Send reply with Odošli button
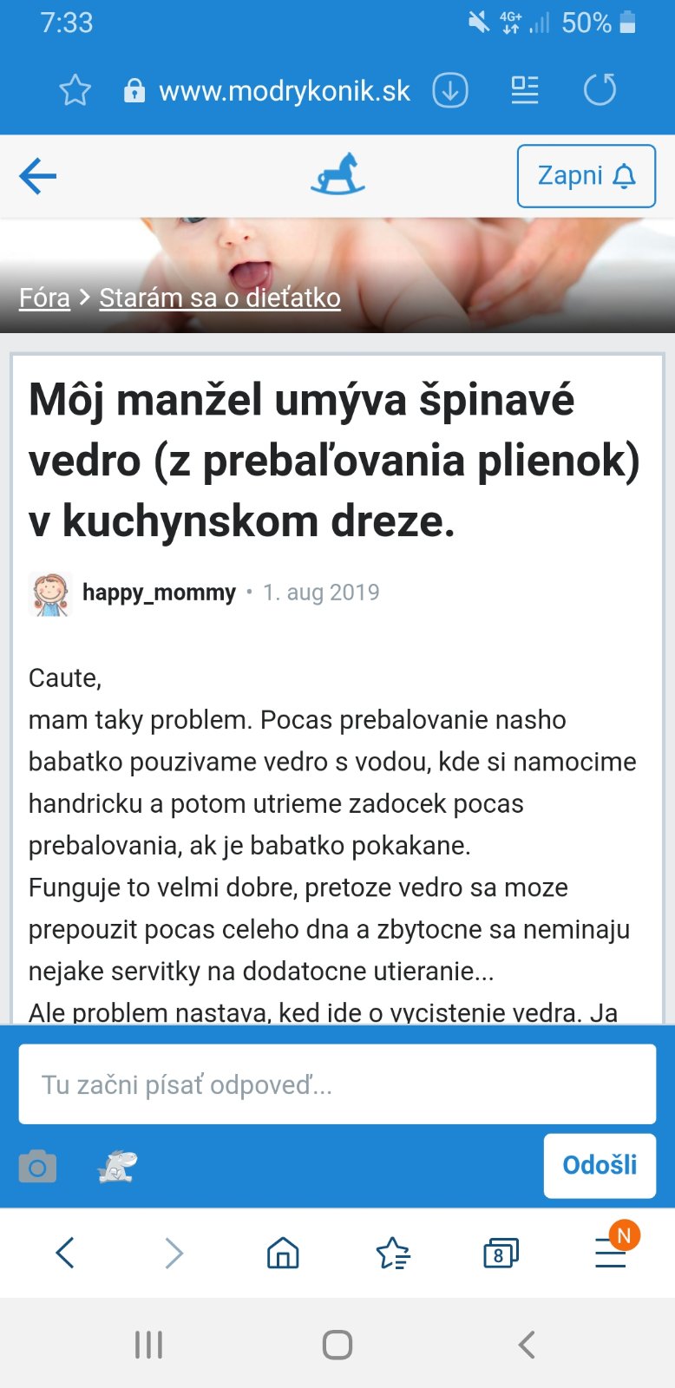This screenshot has width=675, height=1388. click(x=600, y=1165)
